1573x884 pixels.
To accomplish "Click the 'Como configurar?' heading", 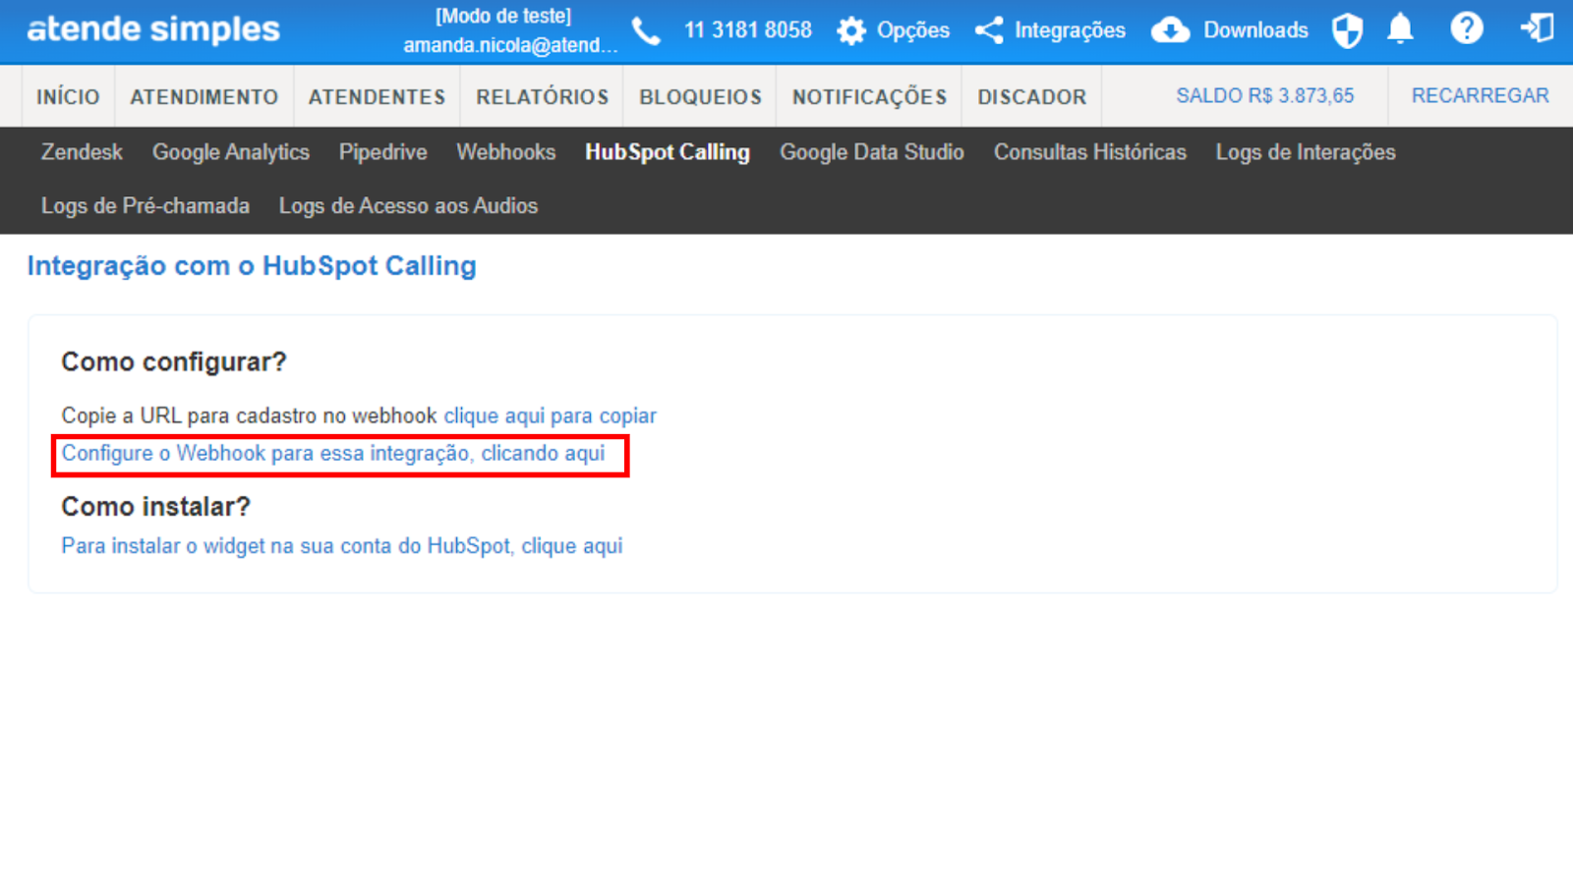I will tap(174, 362).
